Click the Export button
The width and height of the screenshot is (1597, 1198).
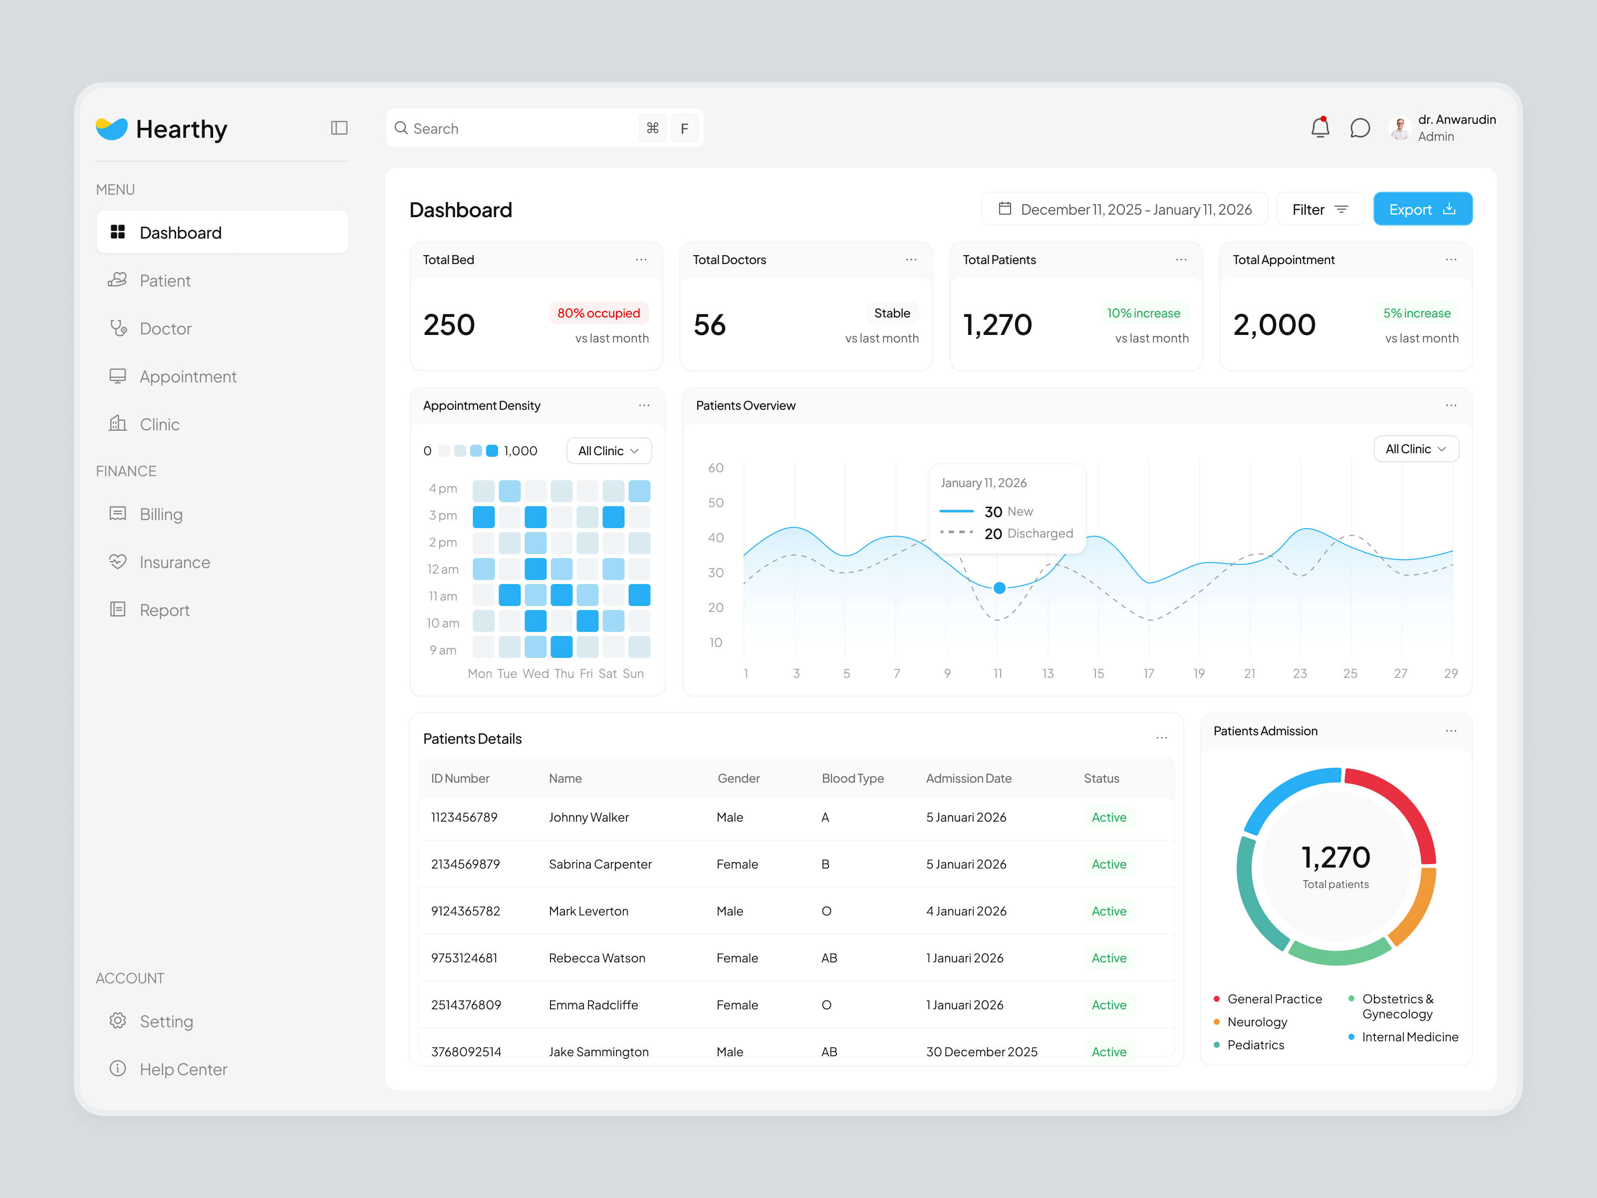click(1422, 209)
